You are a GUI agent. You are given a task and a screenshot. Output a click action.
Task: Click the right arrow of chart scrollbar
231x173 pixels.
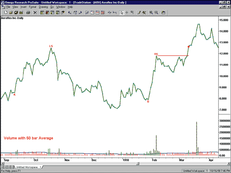(x=229, y=163)
